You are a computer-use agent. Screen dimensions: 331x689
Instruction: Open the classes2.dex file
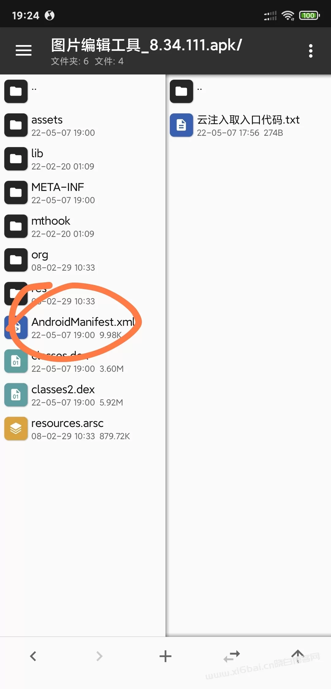point(83,395)
